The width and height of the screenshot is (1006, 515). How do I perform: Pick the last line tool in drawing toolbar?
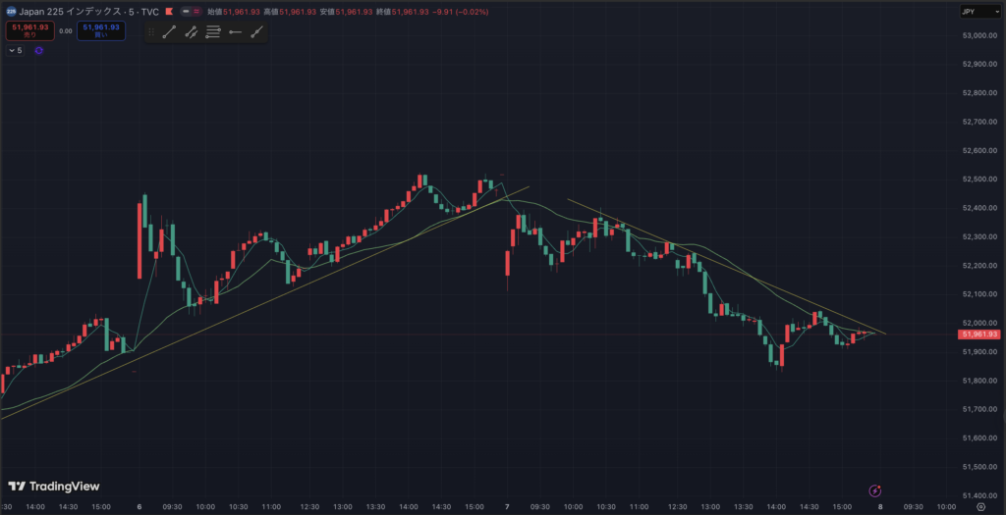[256, 32]
